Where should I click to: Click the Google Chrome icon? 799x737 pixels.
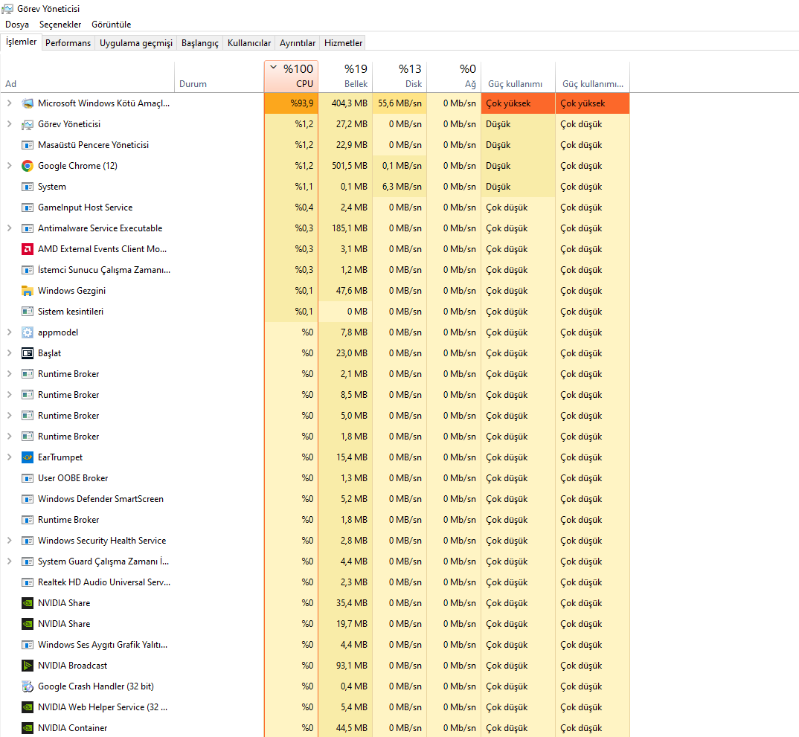(28, 166)
